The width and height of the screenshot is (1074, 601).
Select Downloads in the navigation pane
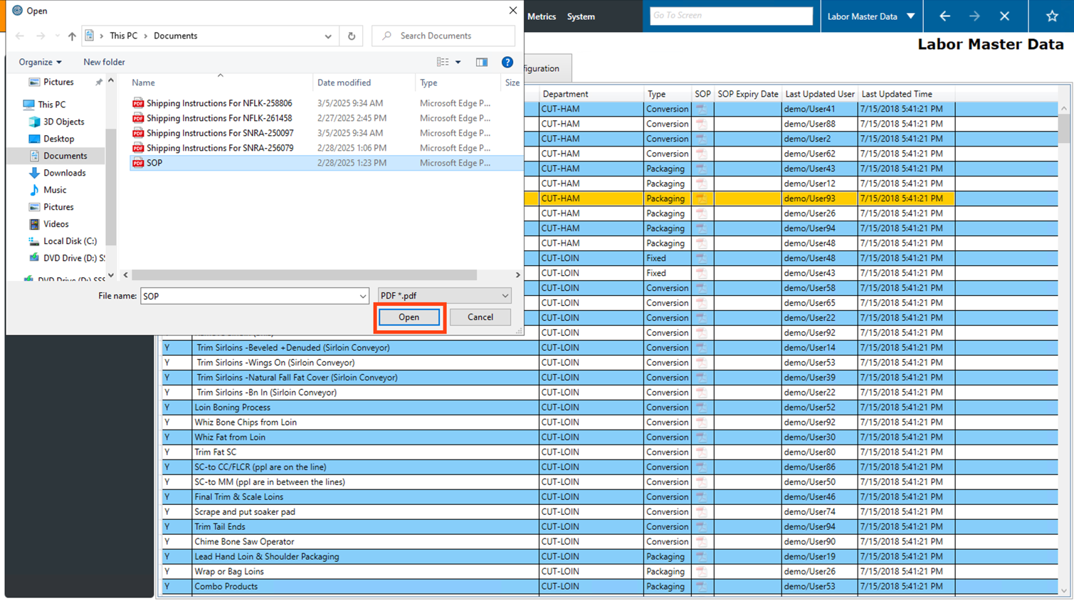(x=64, y=173)
